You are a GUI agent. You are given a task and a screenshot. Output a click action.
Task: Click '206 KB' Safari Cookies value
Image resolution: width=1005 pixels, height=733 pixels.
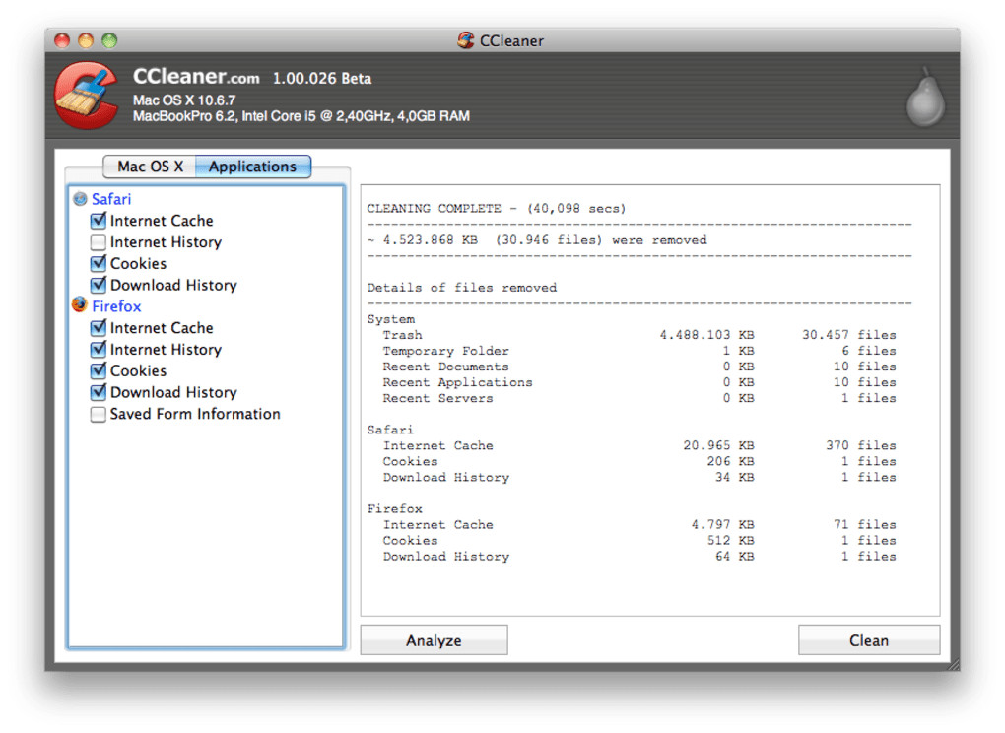[x=731, y=461]
